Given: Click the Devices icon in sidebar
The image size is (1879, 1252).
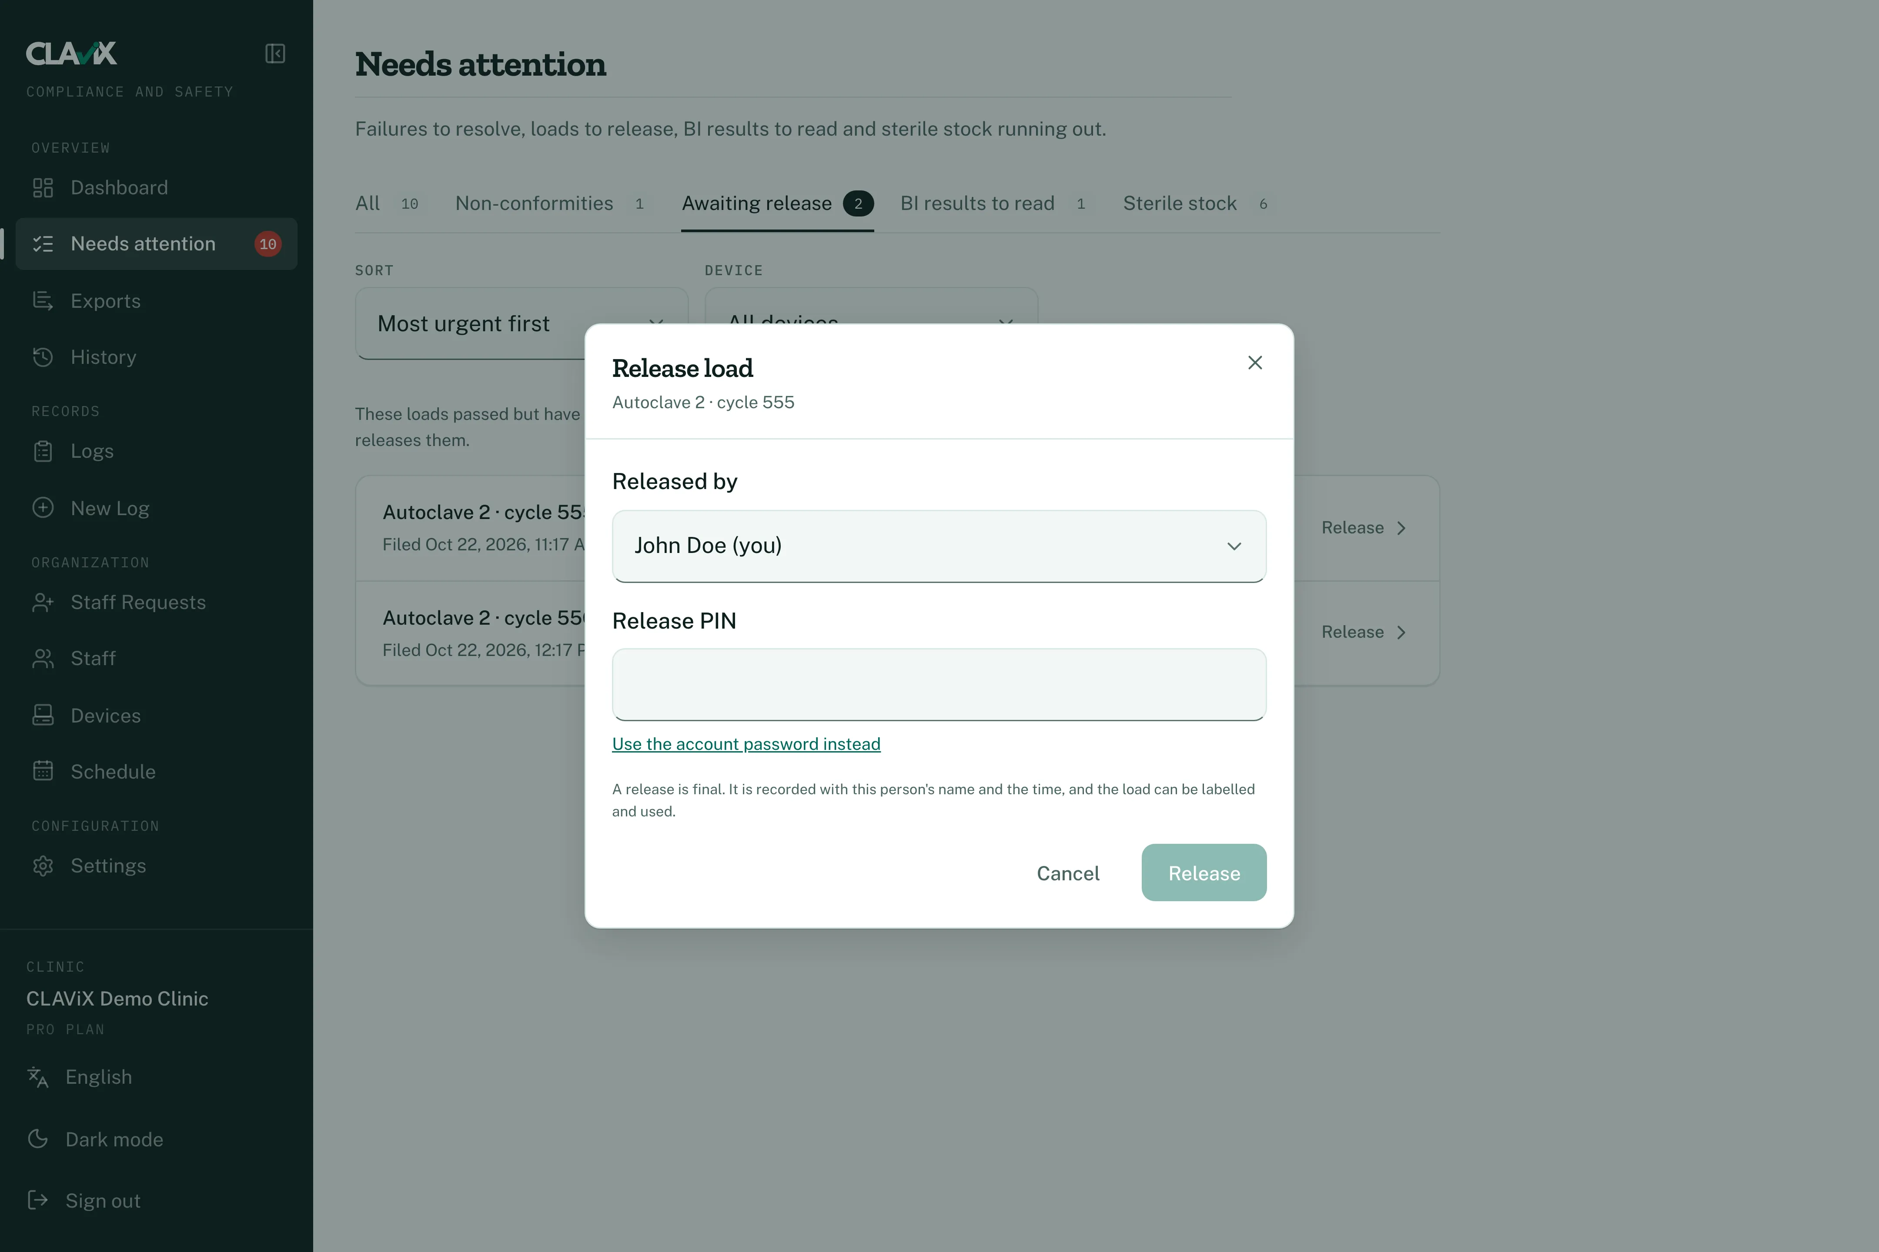Looking at the screenshot, I should [x=43, y=716].
